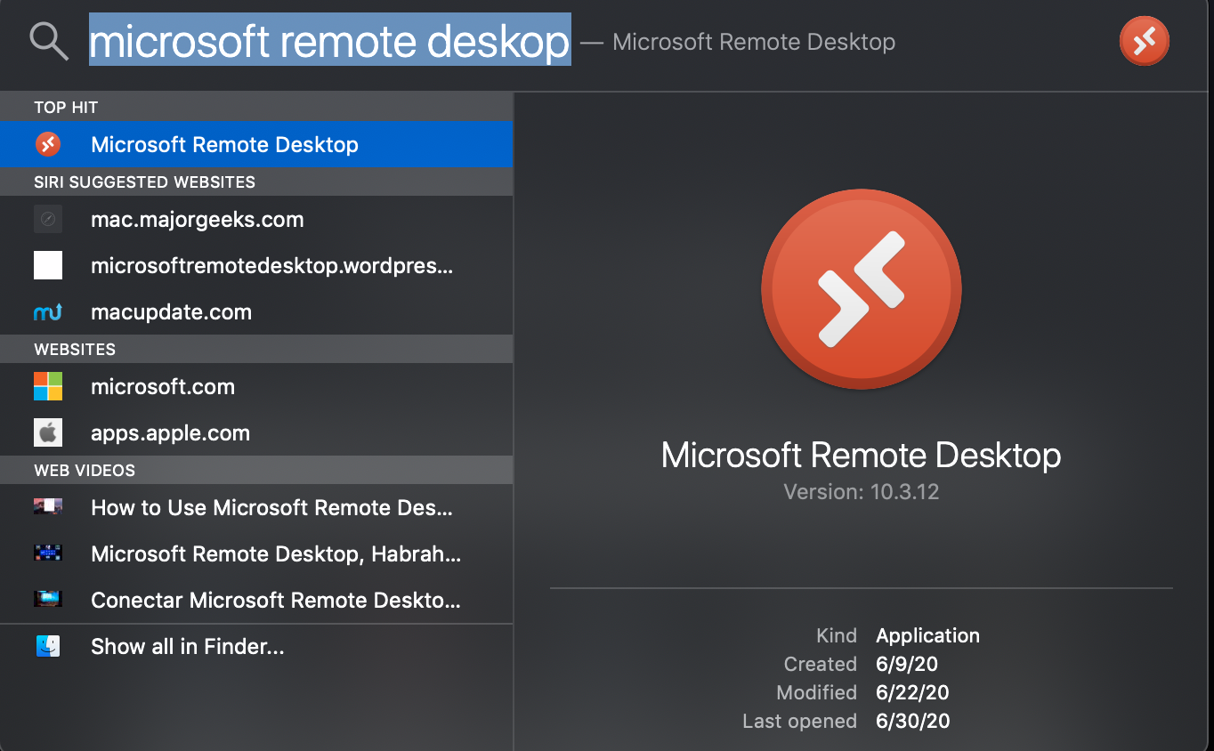Viewport: 1214px width, 751px height.
Task: Click the white icon beside microsoftremotedesktop.wordpress
Action: (x=48, y=265)
